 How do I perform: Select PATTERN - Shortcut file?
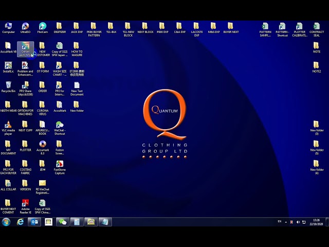coord(282,30)
